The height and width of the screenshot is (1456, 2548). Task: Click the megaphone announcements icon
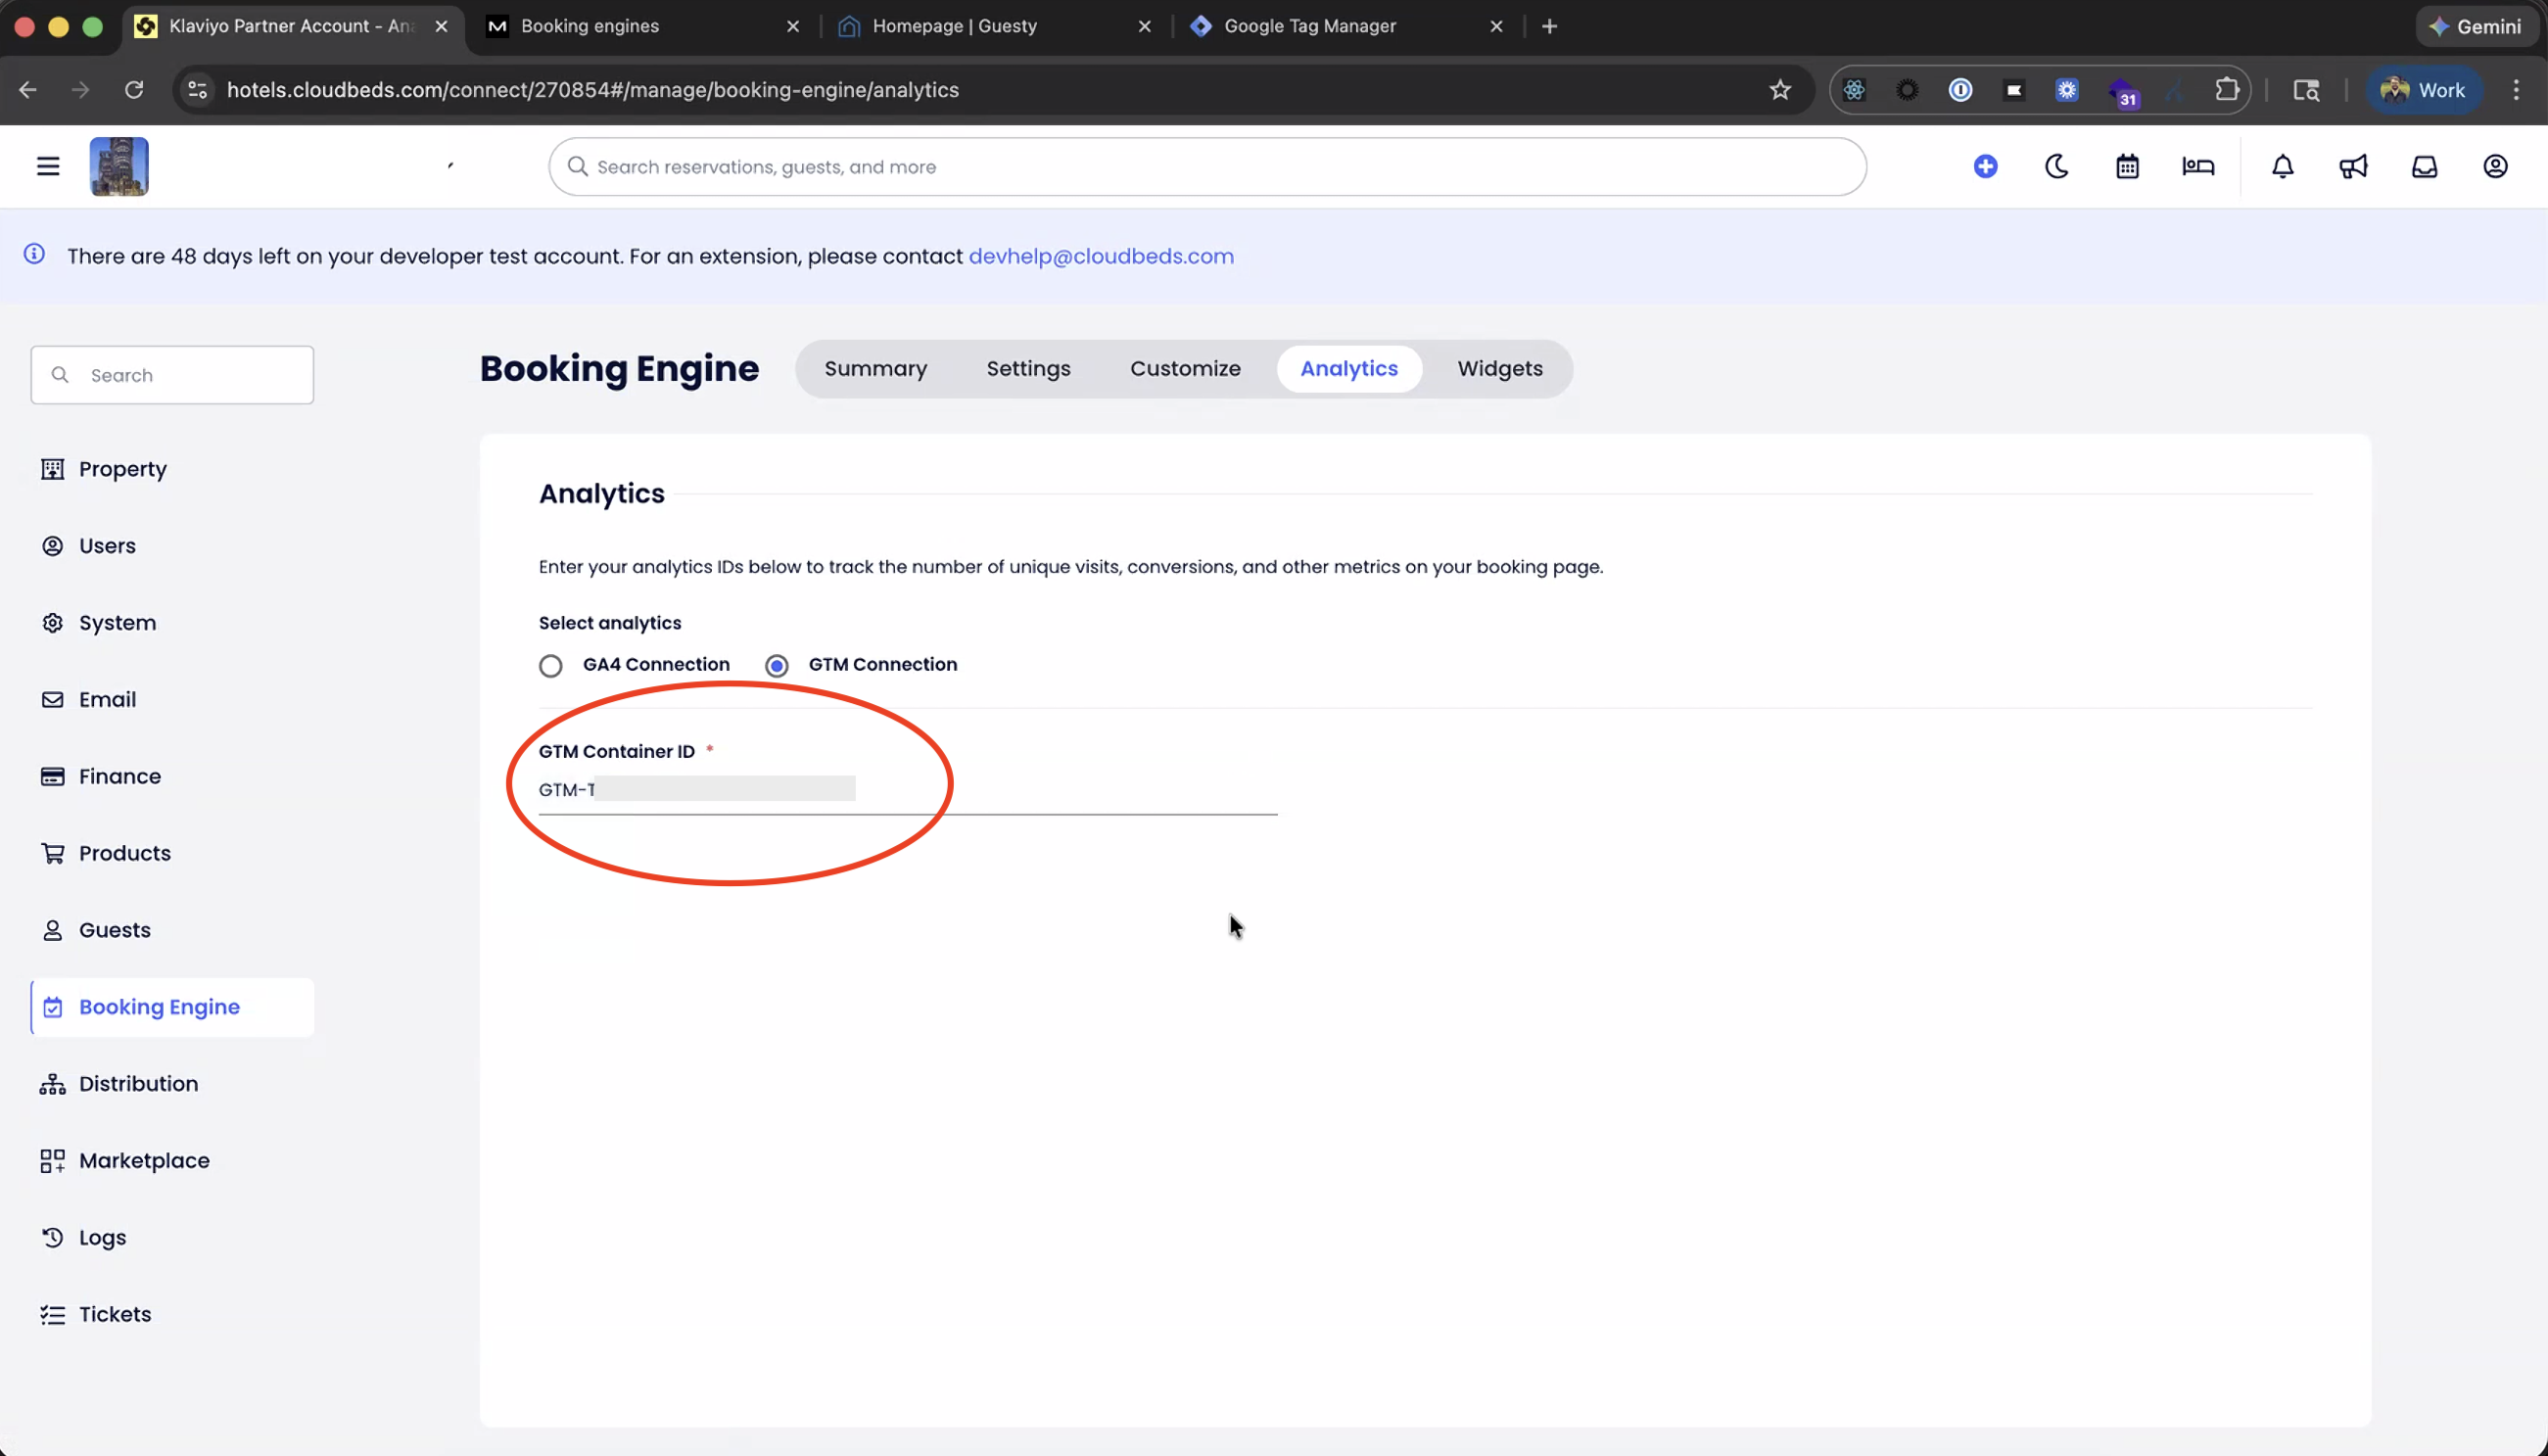pyautogui.click(x=2353, y=166)
